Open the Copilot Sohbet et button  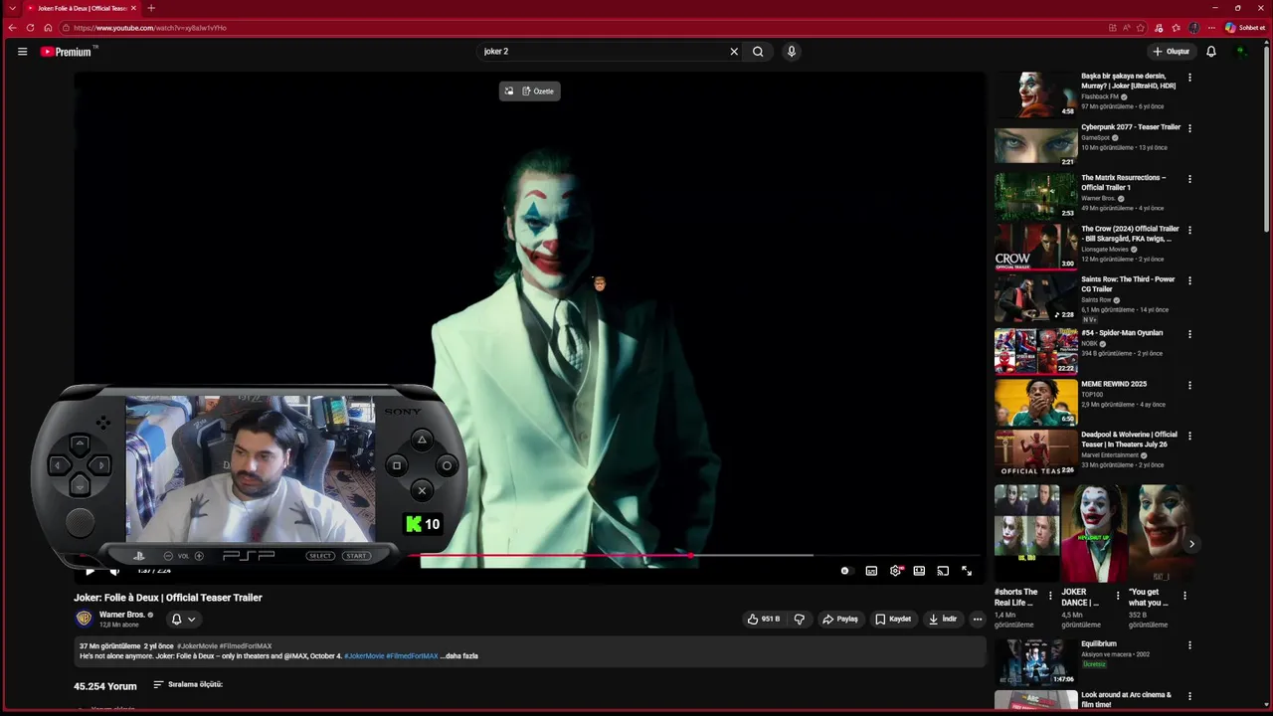pyautogui.click(x=1245, y=28)
